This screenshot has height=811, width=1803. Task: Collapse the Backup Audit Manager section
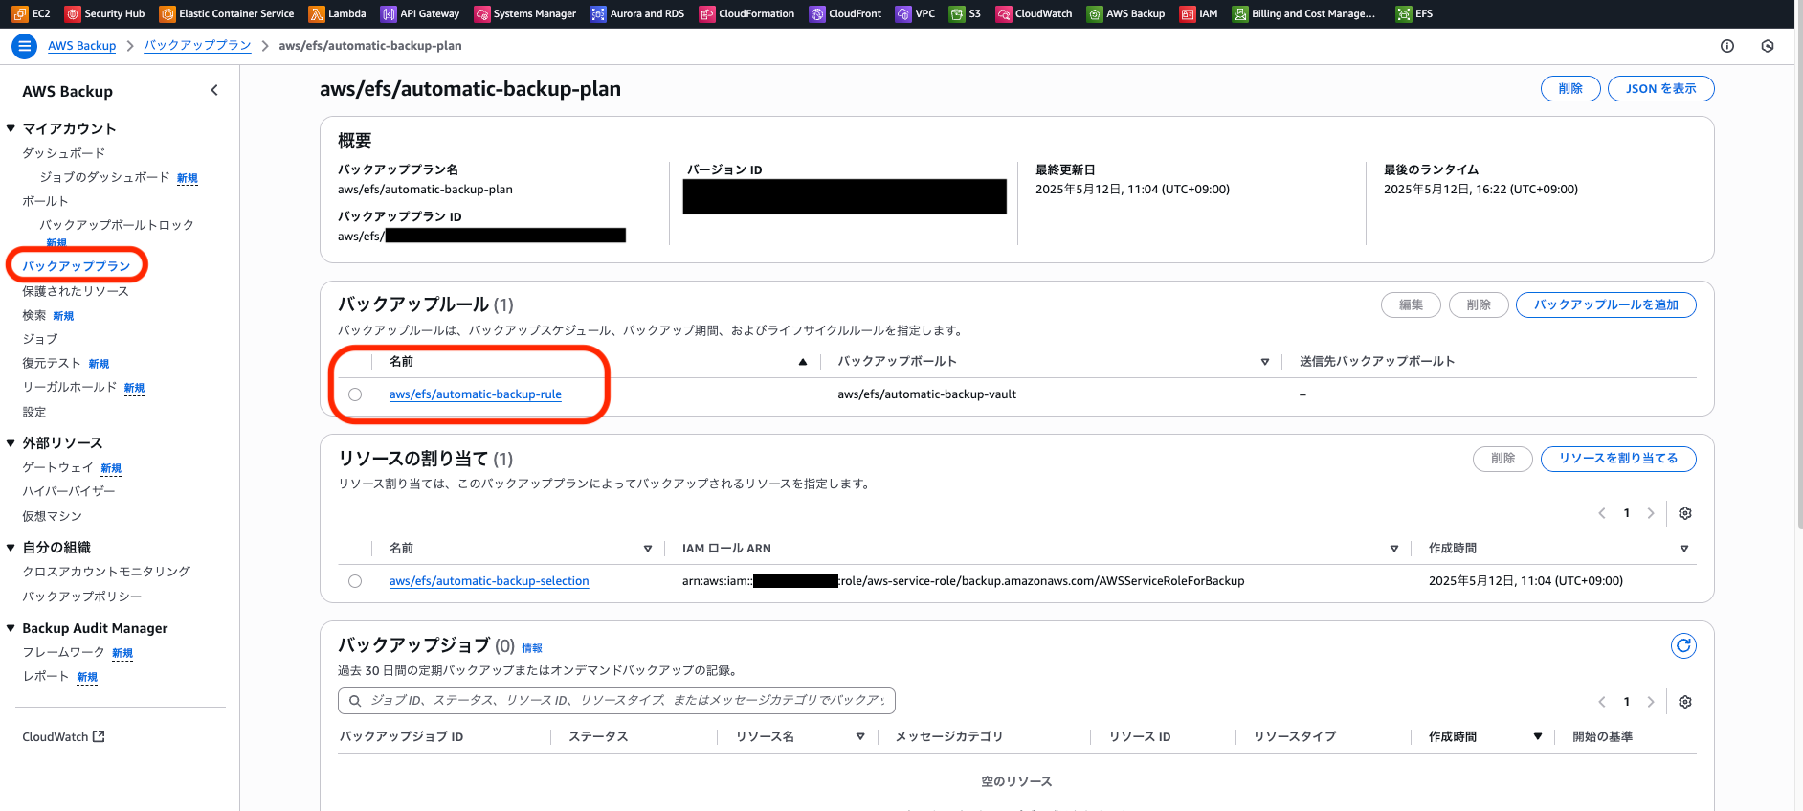point(11,628)
